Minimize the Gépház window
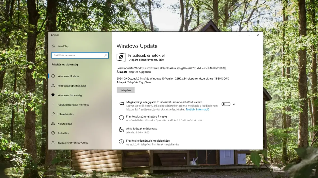Image resolution: width=318 pixels, height=178 pixels. pos(240,35)
